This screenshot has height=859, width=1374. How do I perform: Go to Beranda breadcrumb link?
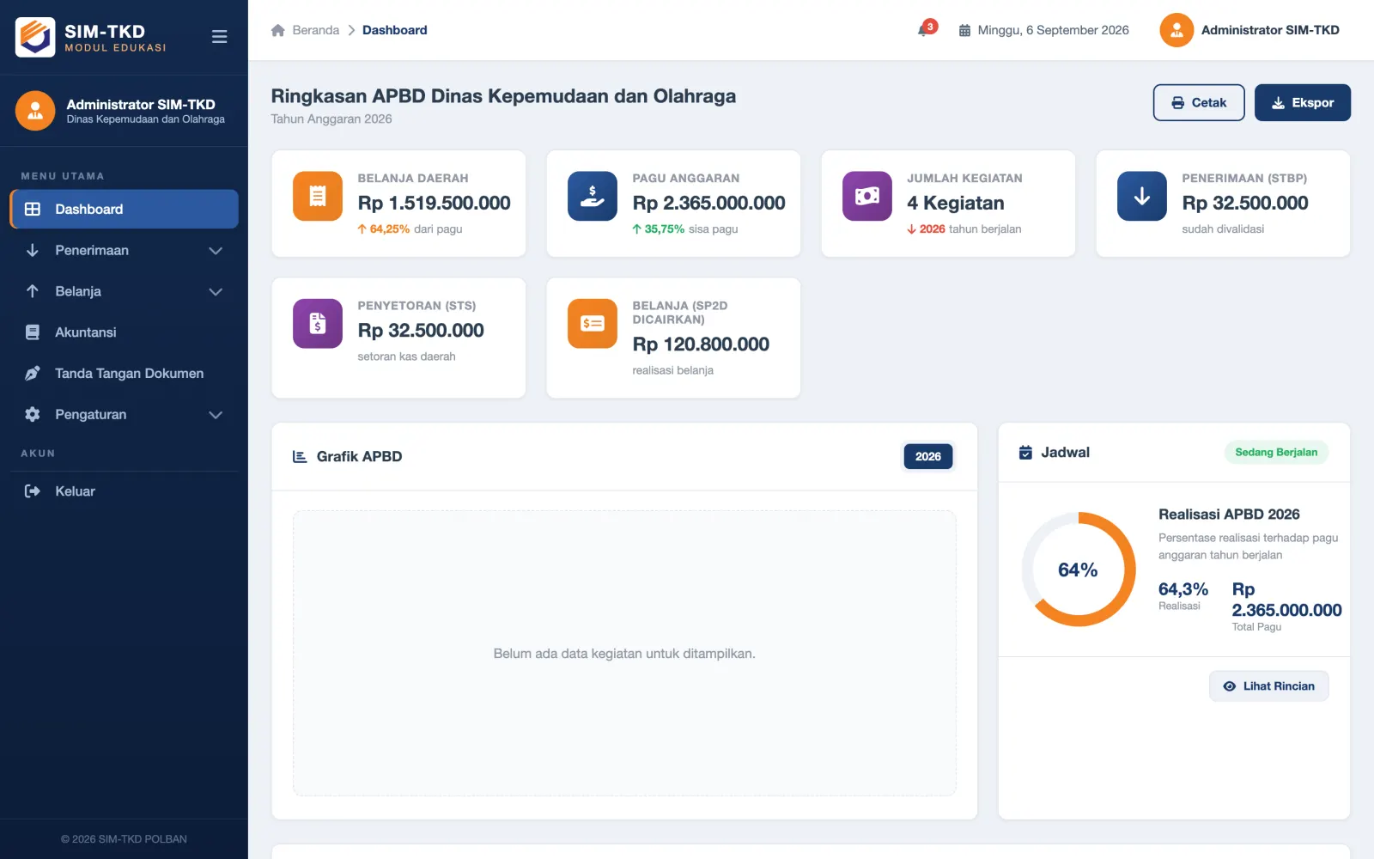(315, 30)
